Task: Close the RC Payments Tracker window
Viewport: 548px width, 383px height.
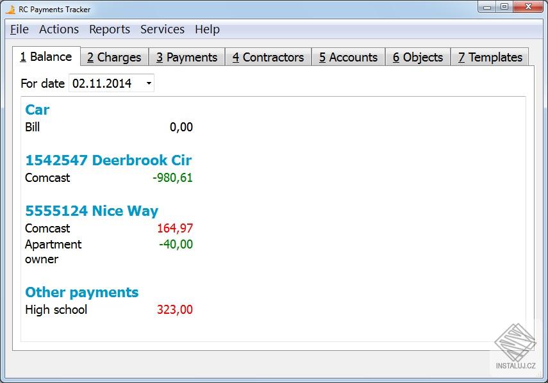Action: coord(528,7)
